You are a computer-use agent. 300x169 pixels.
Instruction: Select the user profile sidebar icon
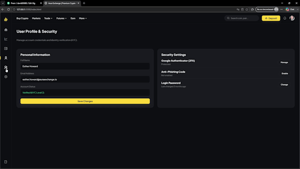(6, 58)
